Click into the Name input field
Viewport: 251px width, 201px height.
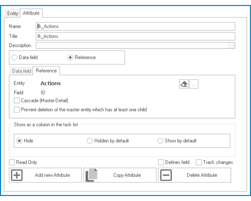coord(135,26)
